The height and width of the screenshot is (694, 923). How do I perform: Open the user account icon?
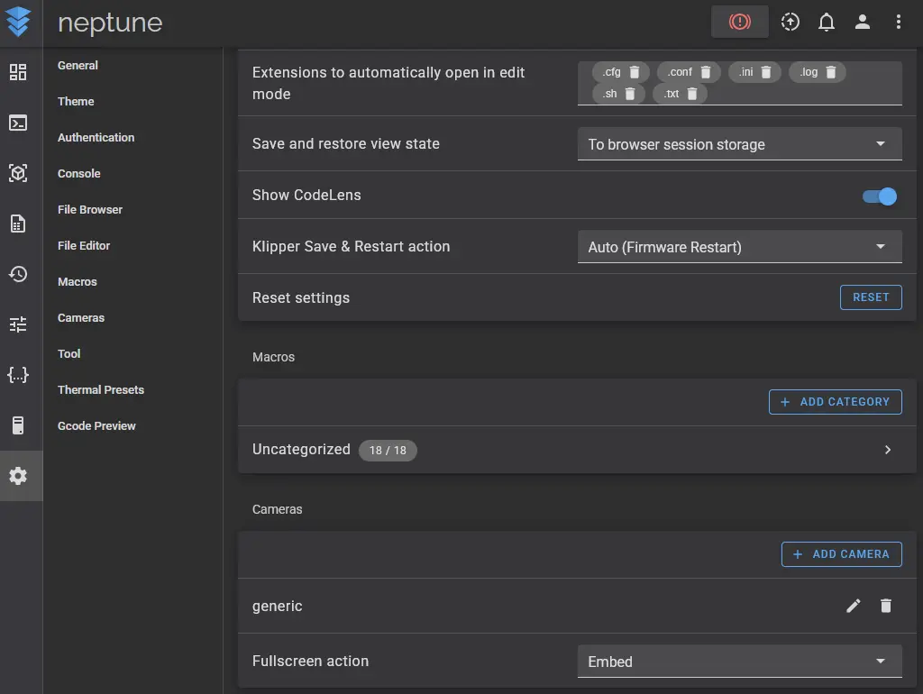863,22
